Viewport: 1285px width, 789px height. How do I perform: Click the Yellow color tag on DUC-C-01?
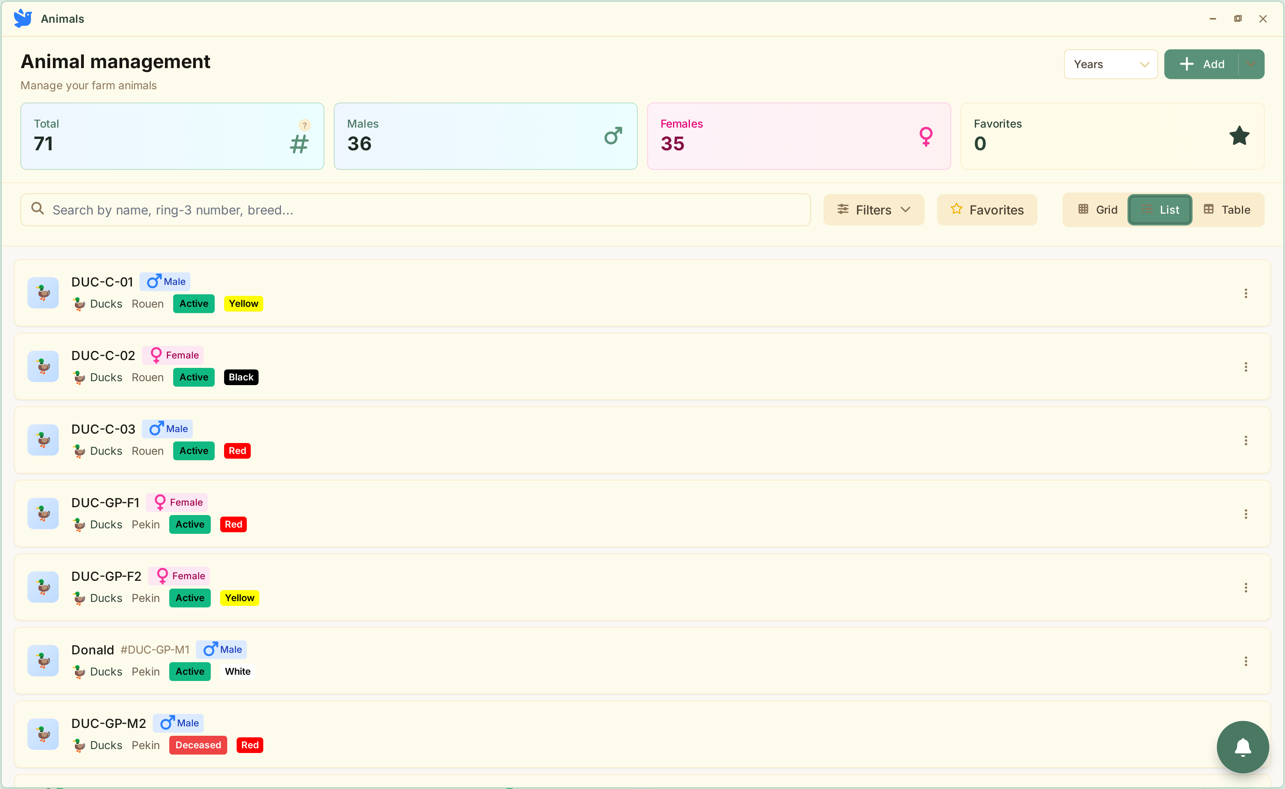[x=243, y=304]
